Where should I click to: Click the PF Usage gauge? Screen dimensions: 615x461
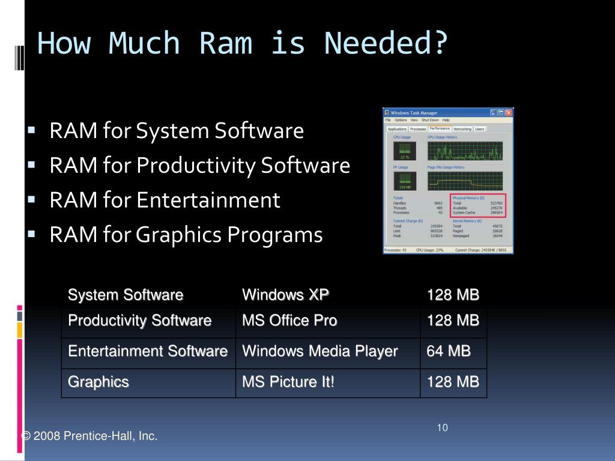[405, 181]
